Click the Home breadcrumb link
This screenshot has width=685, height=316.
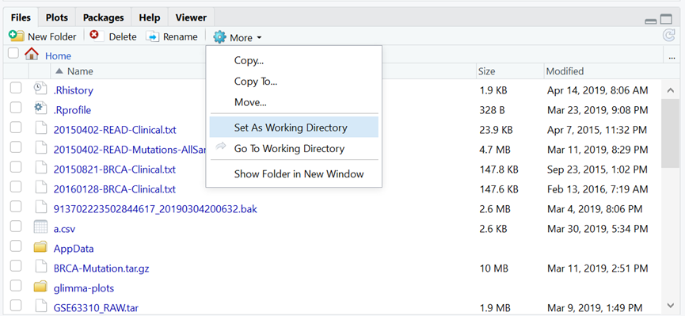(58, 56)
